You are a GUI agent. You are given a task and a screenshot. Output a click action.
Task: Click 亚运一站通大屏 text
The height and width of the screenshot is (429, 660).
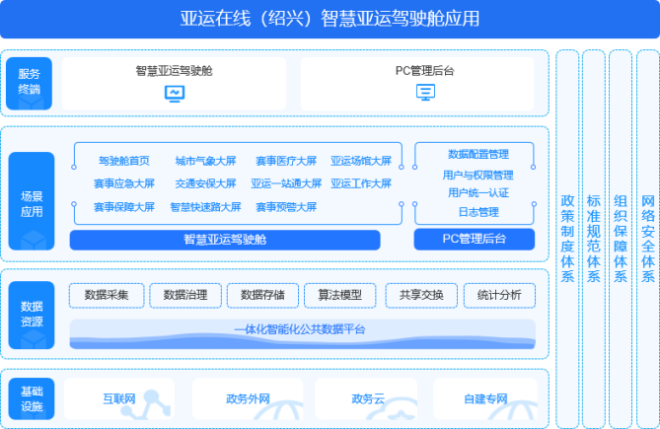tap(286, 183)
